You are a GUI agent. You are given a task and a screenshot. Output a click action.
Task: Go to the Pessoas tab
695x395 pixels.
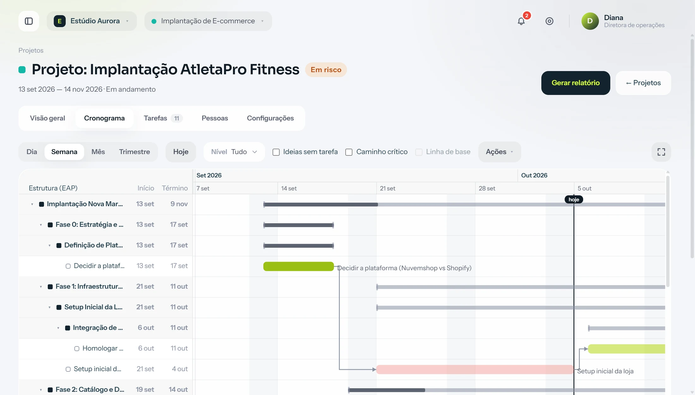pyautogui.click(x=215, y=118)
